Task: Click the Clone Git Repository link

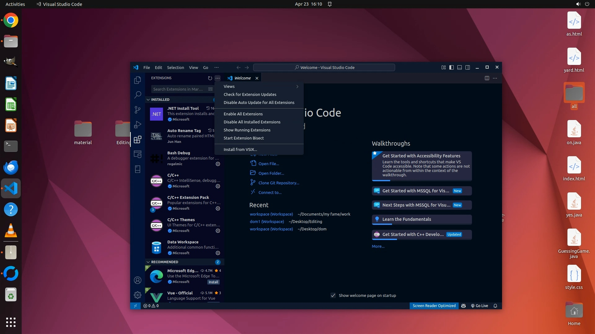Action: tap(279, 183)
